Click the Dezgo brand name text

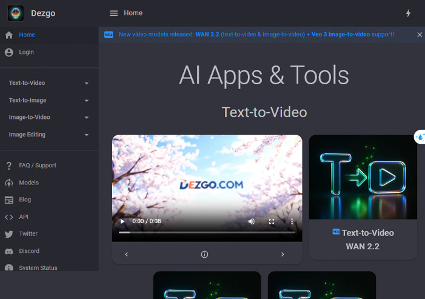43,13
